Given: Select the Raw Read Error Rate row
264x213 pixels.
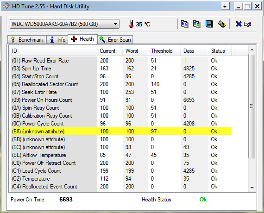Looking at the screenshot, I should 121,61.
